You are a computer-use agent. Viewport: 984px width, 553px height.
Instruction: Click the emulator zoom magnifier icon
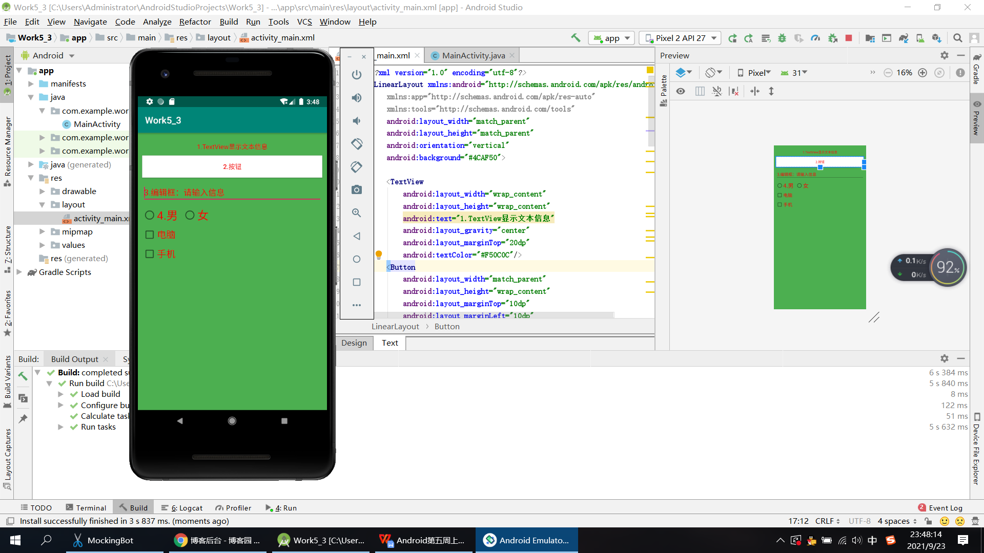click(357, 213)
